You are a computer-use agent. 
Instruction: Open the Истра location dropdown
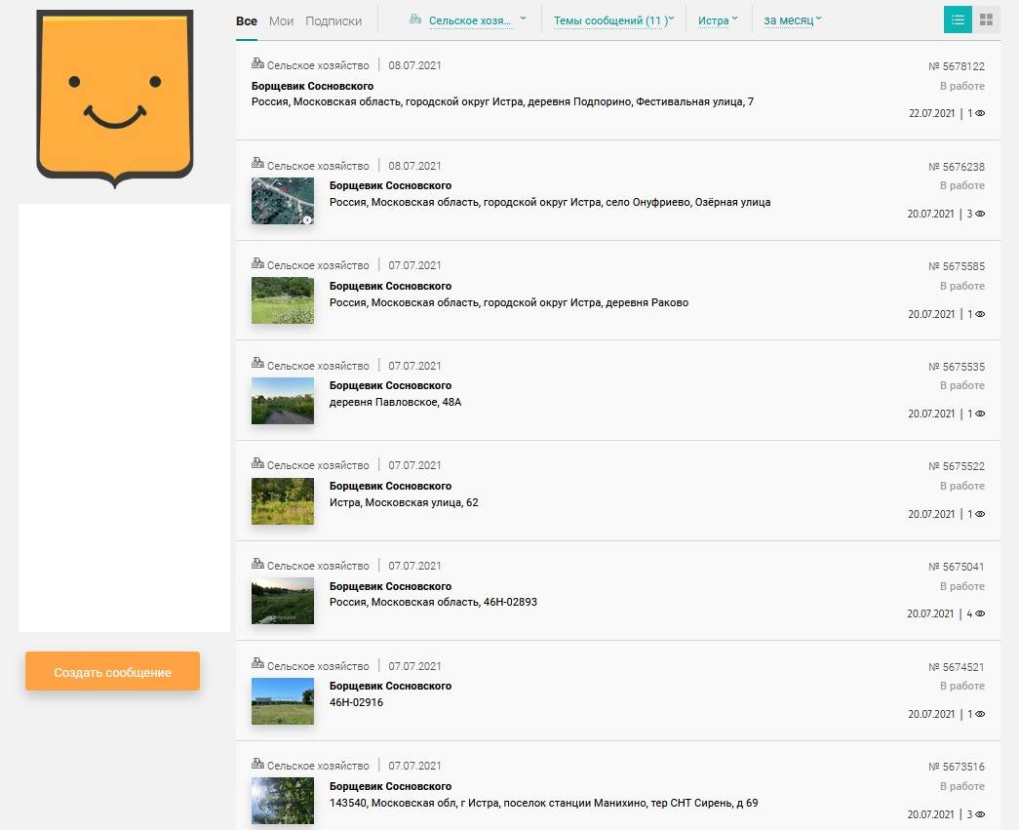pos(718,20)
